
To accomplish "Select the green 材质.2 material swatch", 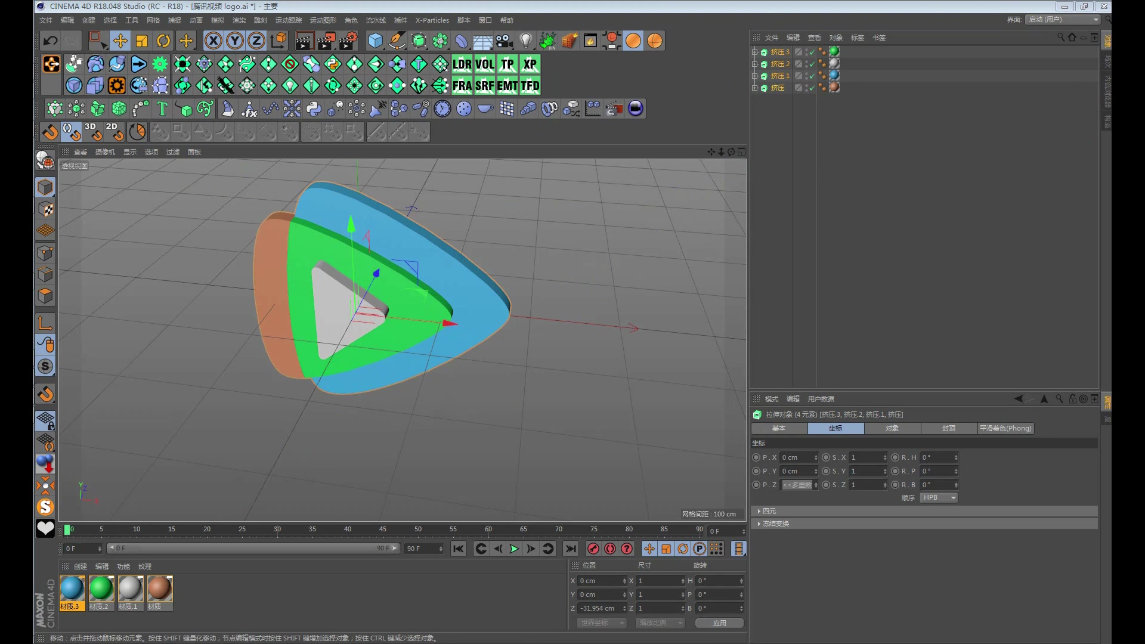I will tap(101, 589).
